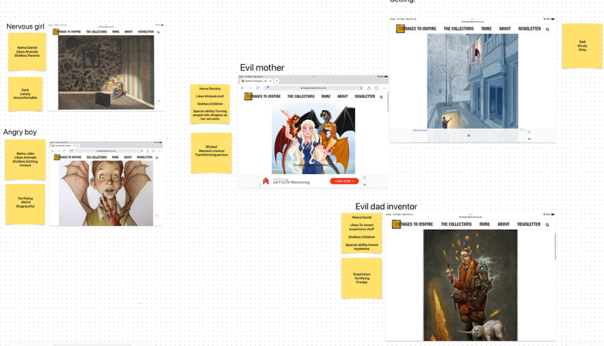This screenshot has width=604, height=346.
Task: Click search magnifier in Evil mother screenshot
Action: click(x=381, y=97)
